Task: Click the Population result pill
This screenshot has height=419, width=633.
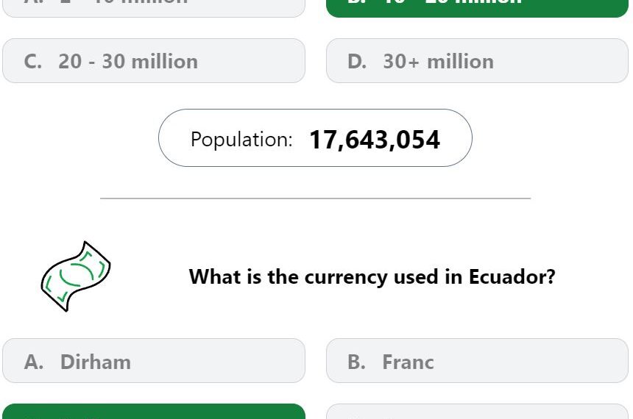Action: (315, 138)
